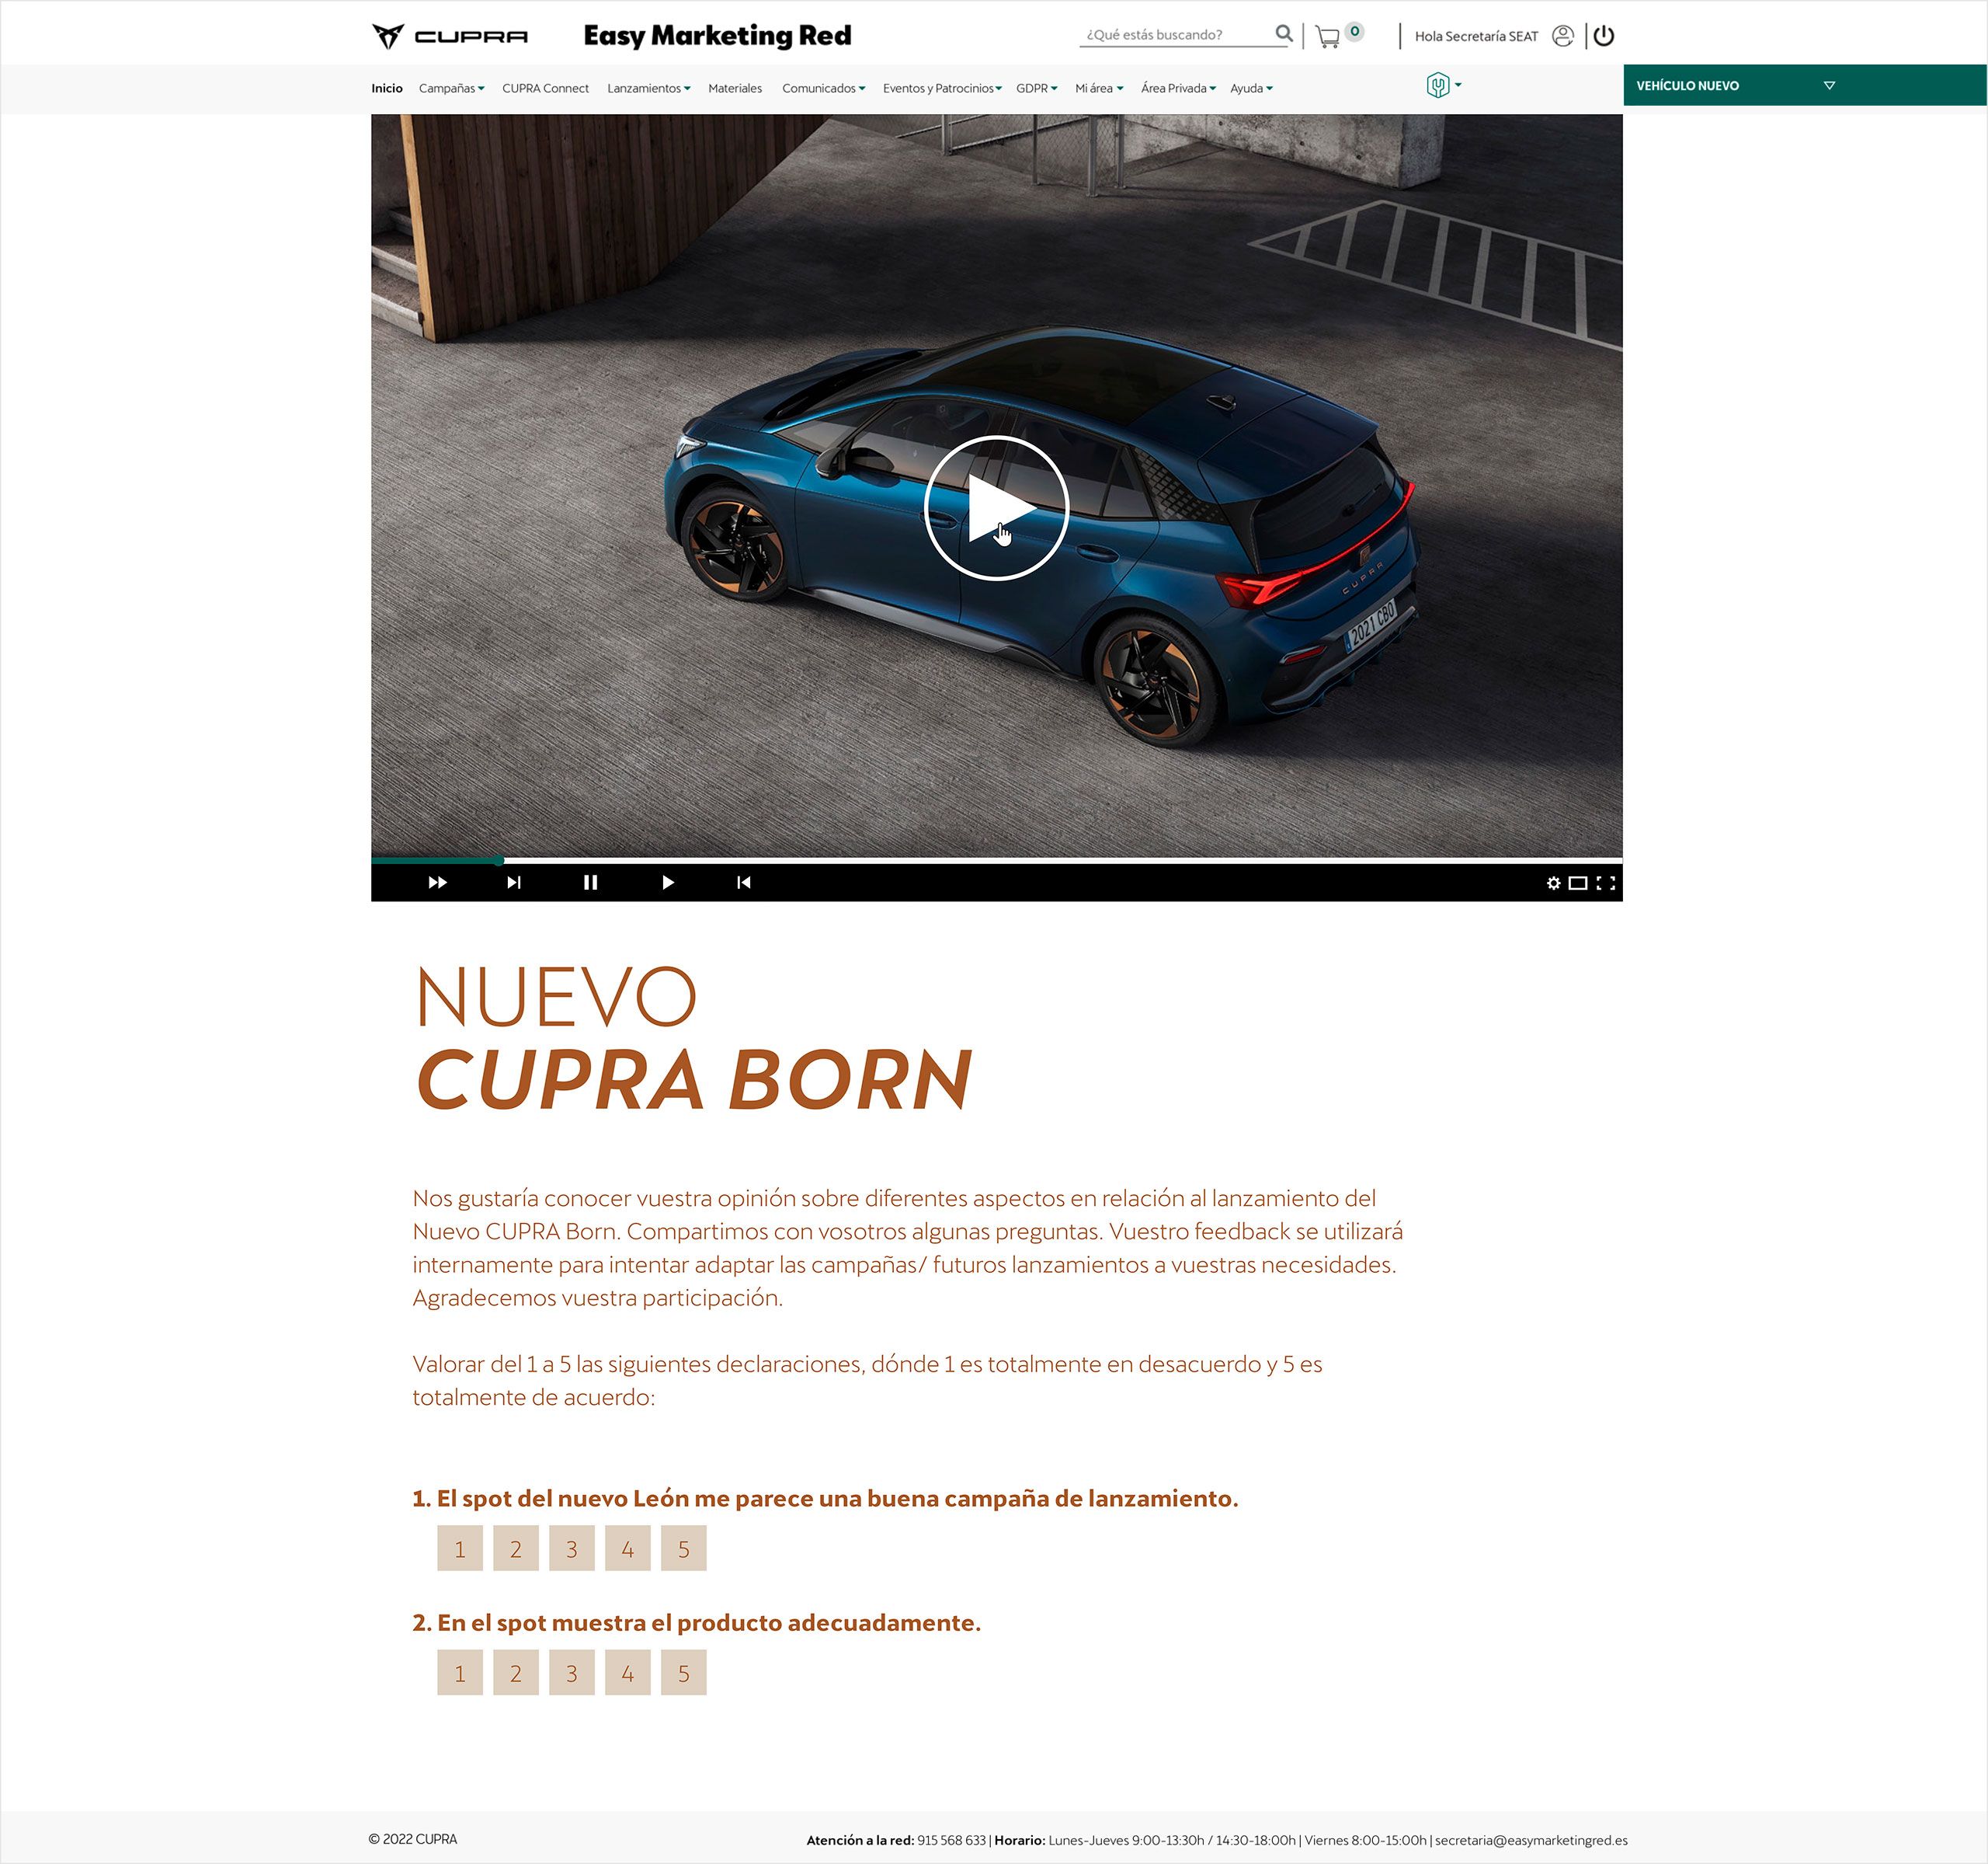Viewport: 1988px width, 1864px height.
Task: Open the Materiales menu item
Action: pyautogui.click(x=735, y=88)
